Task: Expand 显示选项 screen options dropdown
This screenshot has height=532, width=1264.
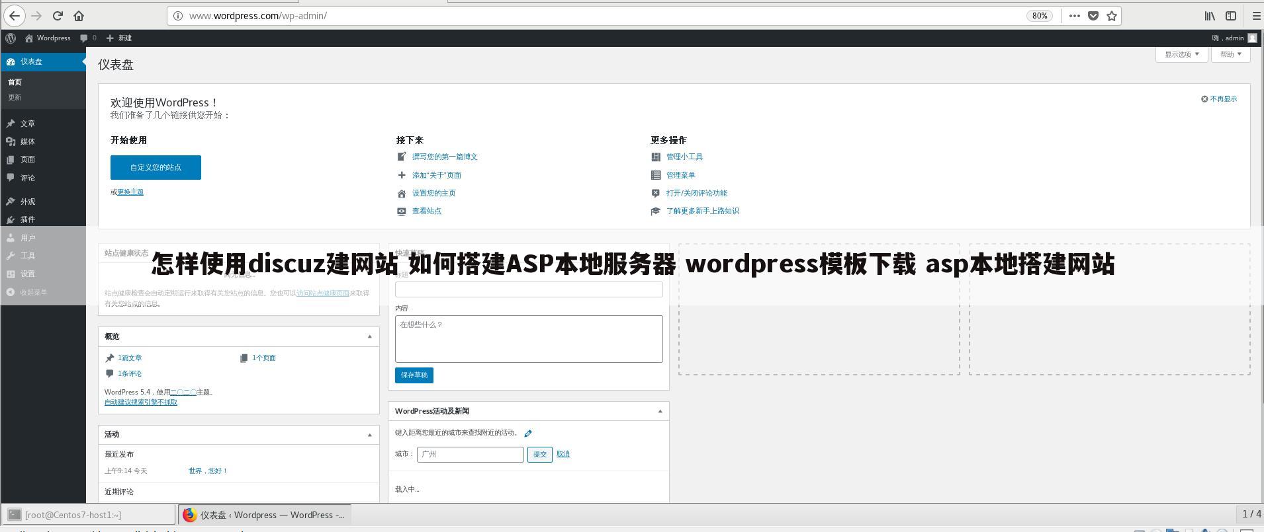Action: click(1182, 54)
